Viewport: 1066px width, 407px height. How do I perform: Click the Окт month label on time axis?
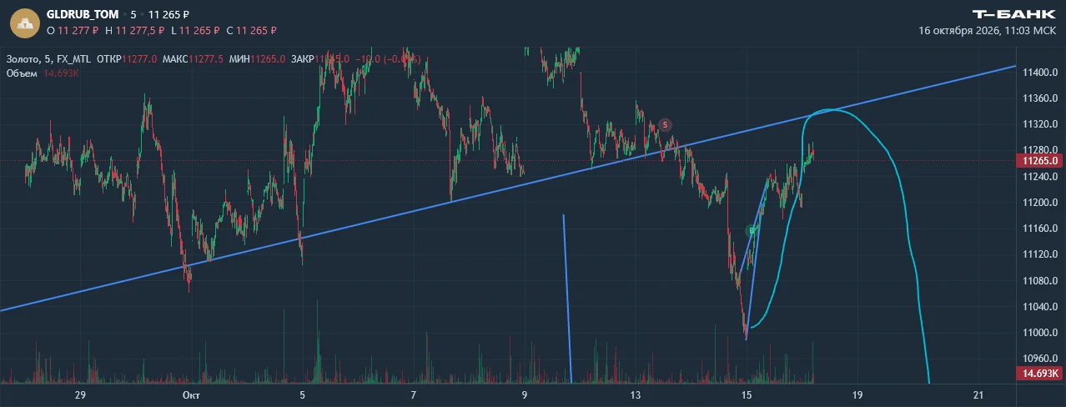point(191,395)
